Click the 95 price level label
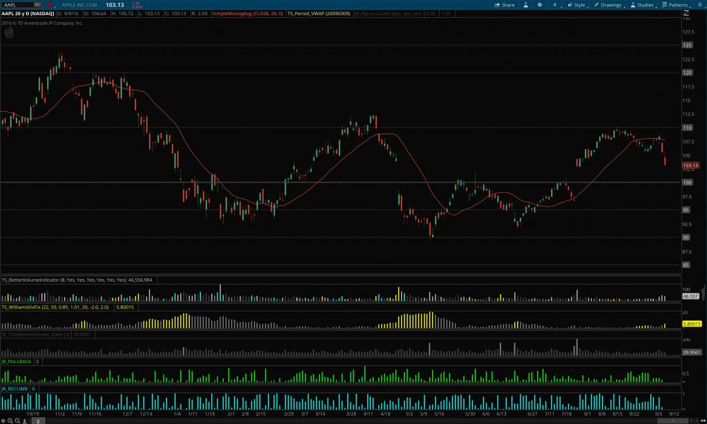The height and width of the screenshot is (424, 707). point(686,210)
